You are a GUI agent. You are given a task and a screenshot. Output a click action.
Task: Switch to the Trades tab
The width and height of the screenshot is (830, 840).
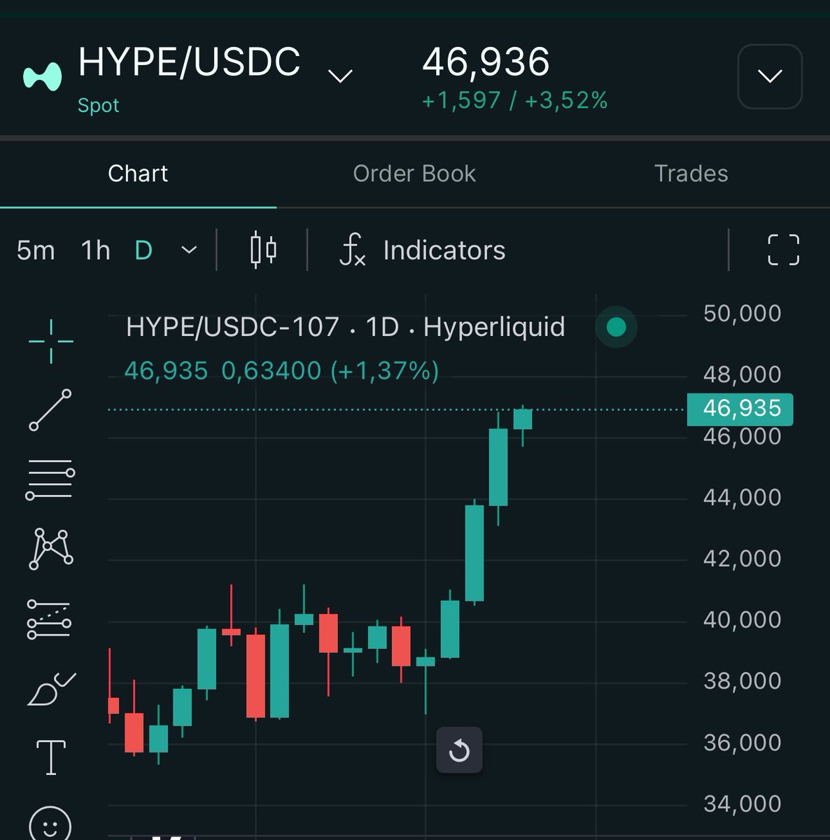click(x=691, y=174)
